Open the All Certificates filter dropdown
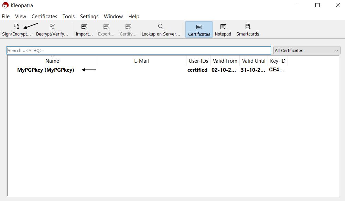The height and width of the screenshot is (201, 345). tap(306, 50)
